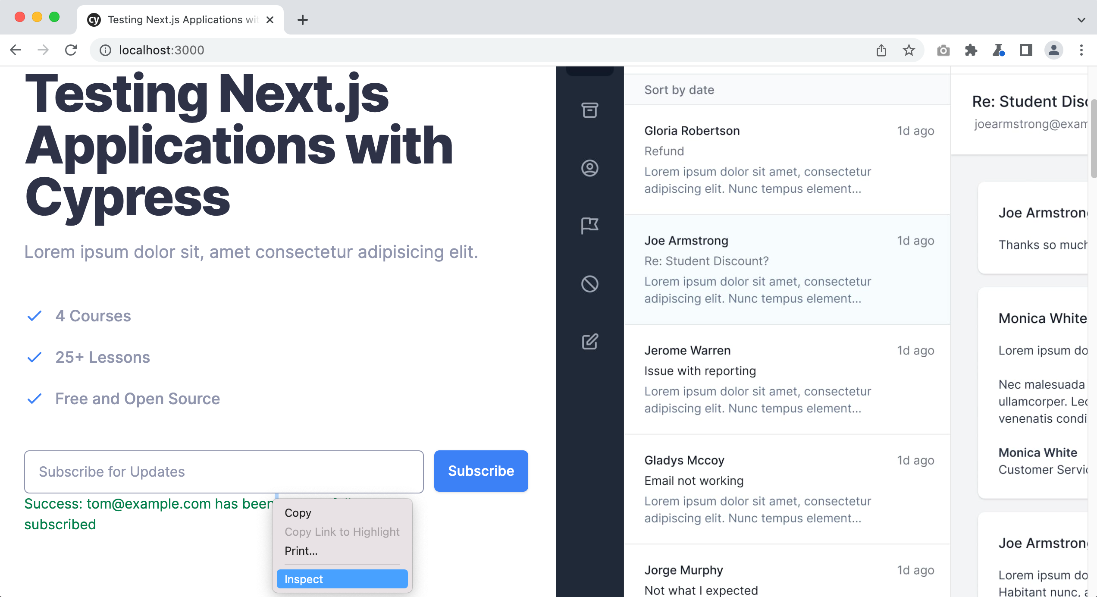
Task: Click the Subscribe for Updates field
Action: click(224, 471)
